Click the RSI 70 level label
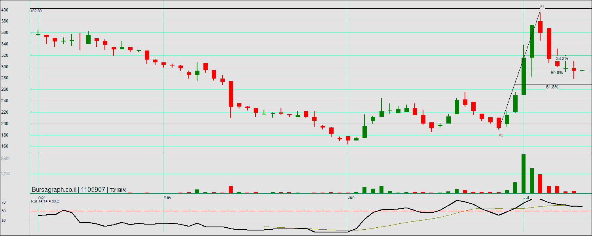 (4, 202)
